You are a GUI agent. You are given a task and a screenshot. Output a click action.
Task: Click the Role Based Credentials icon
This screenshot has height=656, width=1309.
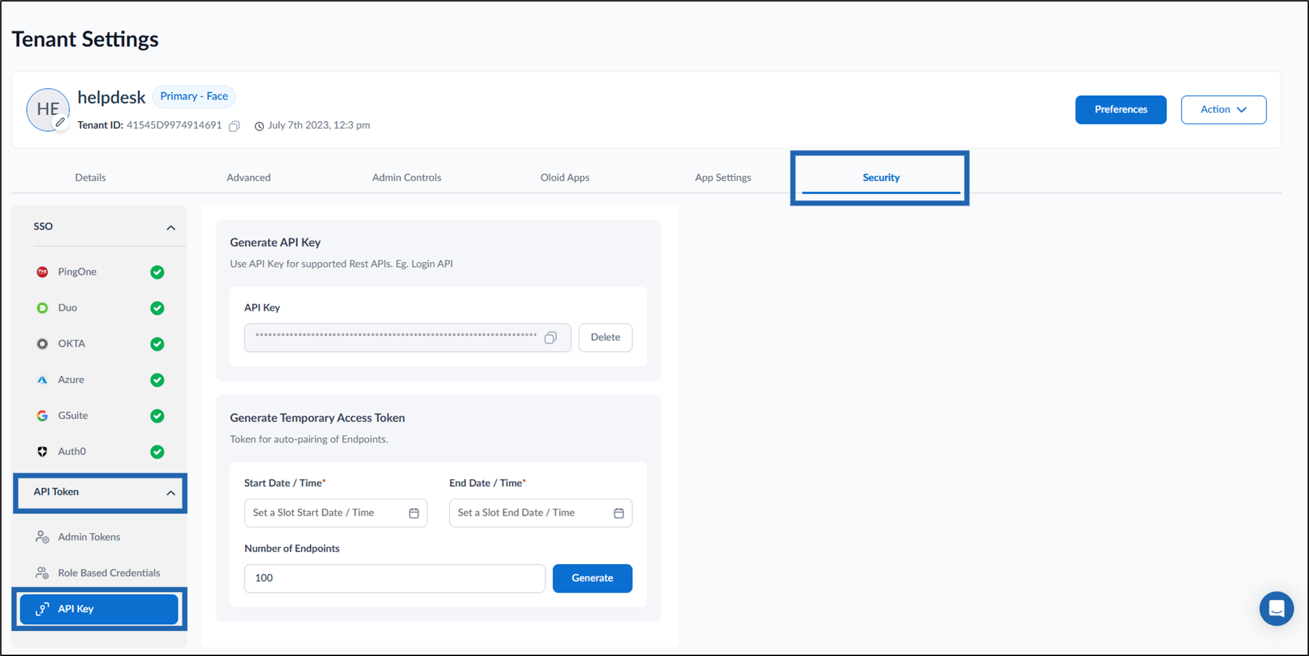[42, 573]
